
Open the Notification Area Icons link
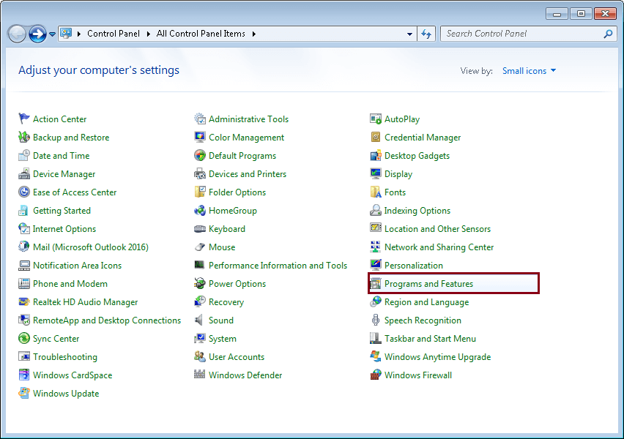[77, 265]
